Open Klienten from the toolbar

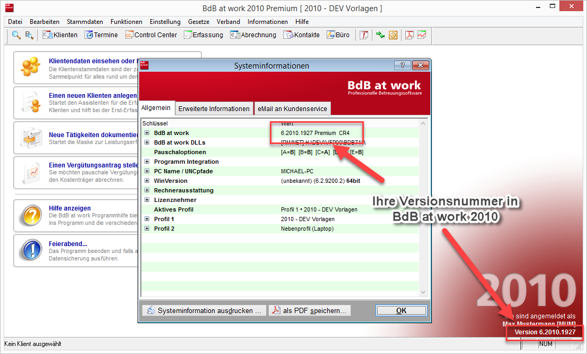click(x=60, y=35)
